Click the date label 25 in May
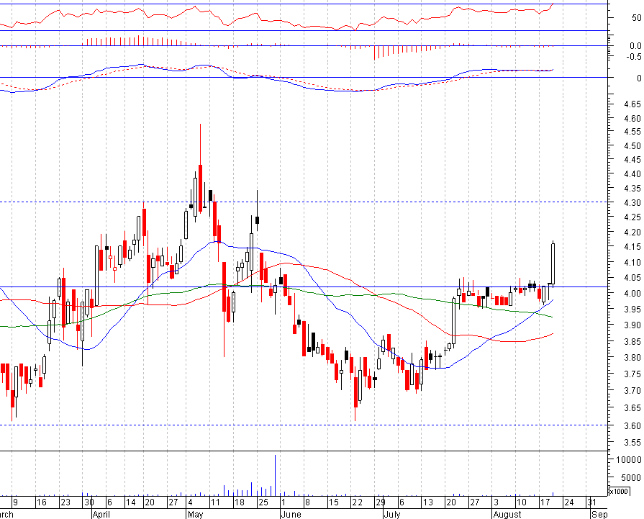This screenshot has height=519, width=644. point(263,502)
